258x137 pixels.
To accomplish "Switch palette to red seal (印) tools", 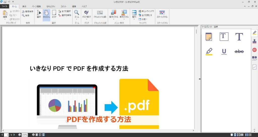I will click(254, 50).
